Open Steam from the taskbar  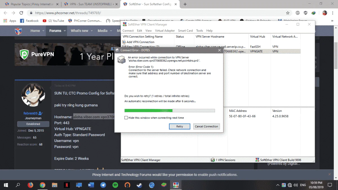coord(140,185)
